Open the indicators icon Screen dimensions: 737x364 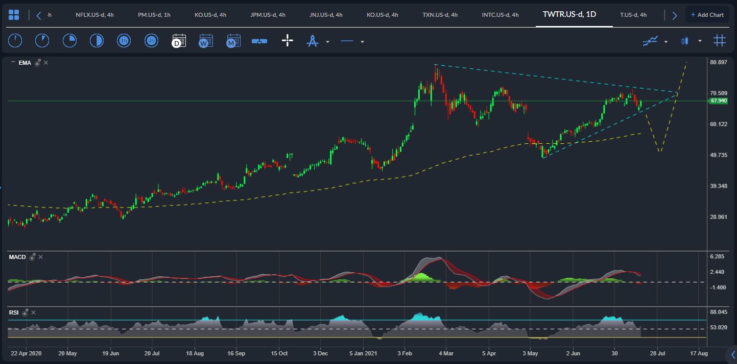click(x=650, y=41)
